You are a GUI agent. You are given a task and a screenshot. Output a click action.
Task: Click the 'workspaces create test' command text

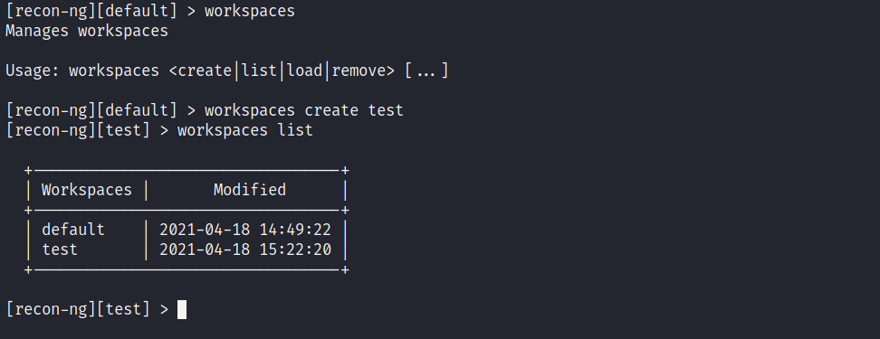(303, 110)
